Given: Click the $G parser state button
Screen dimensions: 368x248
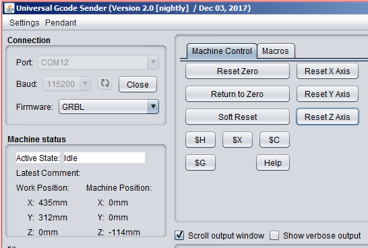Looking at the screenshot, I should (200, 162).
